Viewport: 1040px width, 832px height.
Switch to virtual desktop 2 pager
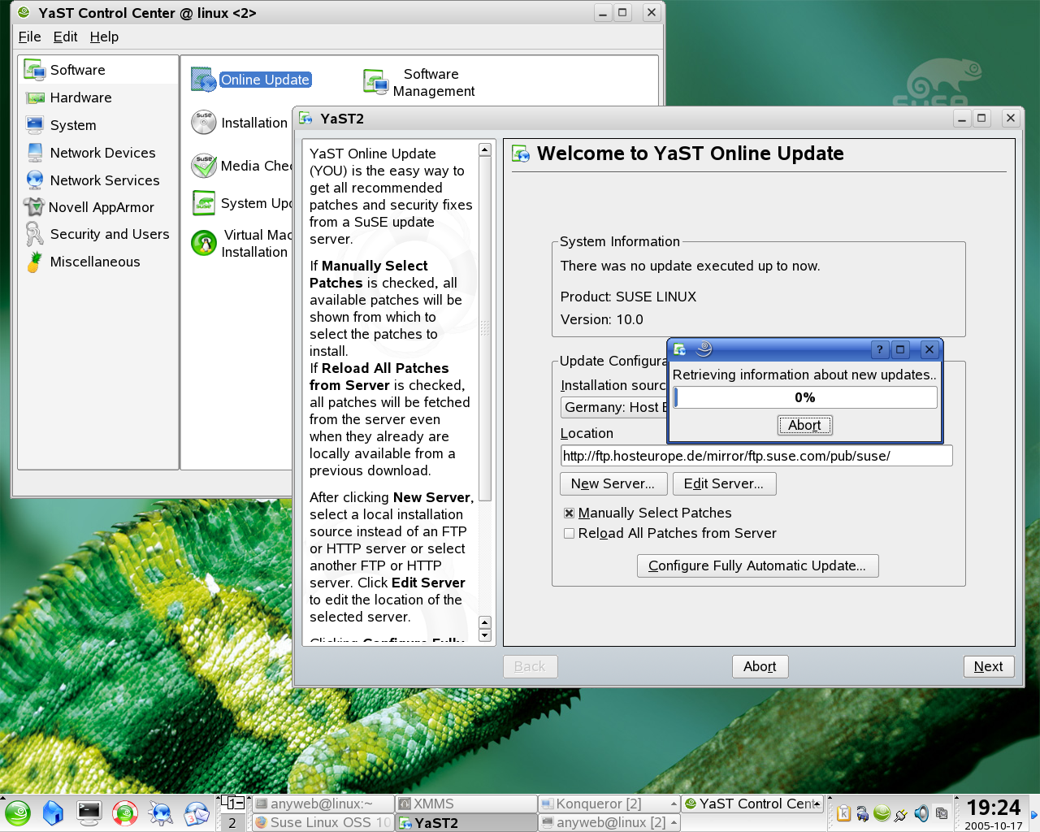[x=232, y=823]
